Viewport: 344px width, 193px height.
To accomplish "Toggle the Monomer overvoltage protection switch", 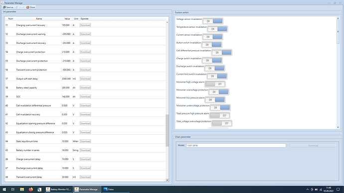I will 218,92.
